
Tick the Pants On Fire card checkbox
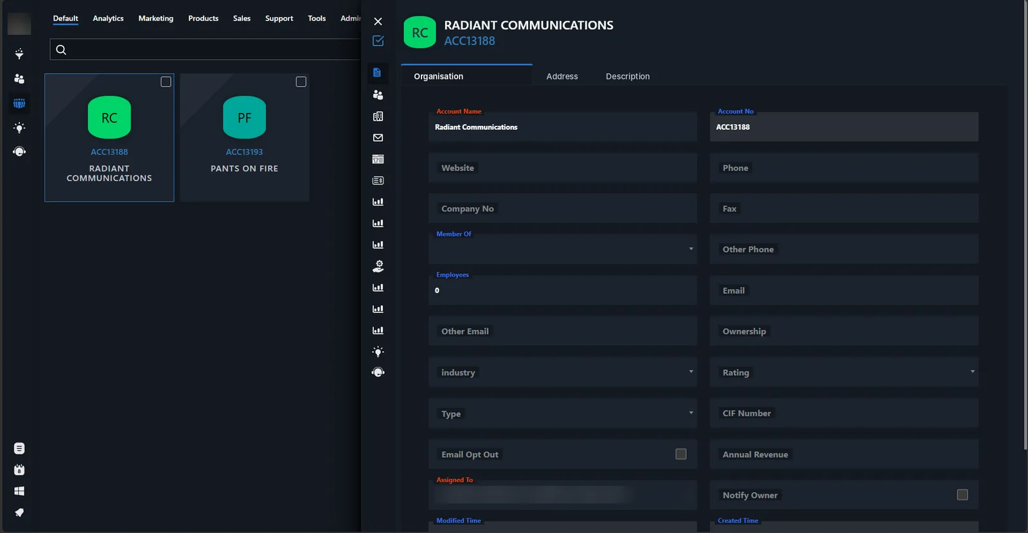301,82
